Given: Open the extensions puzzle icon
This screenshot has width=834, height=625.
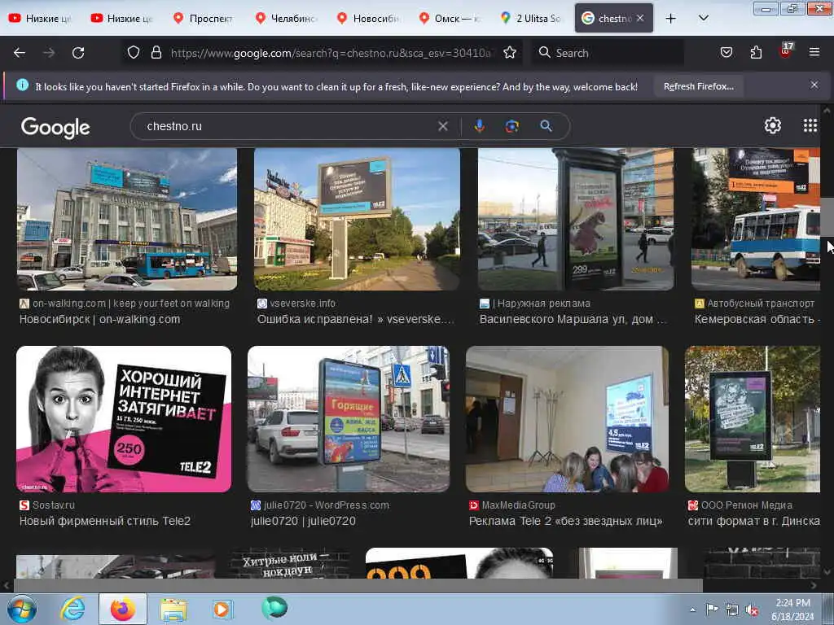Looking at the screenshot, I should [x=756, y=52].
